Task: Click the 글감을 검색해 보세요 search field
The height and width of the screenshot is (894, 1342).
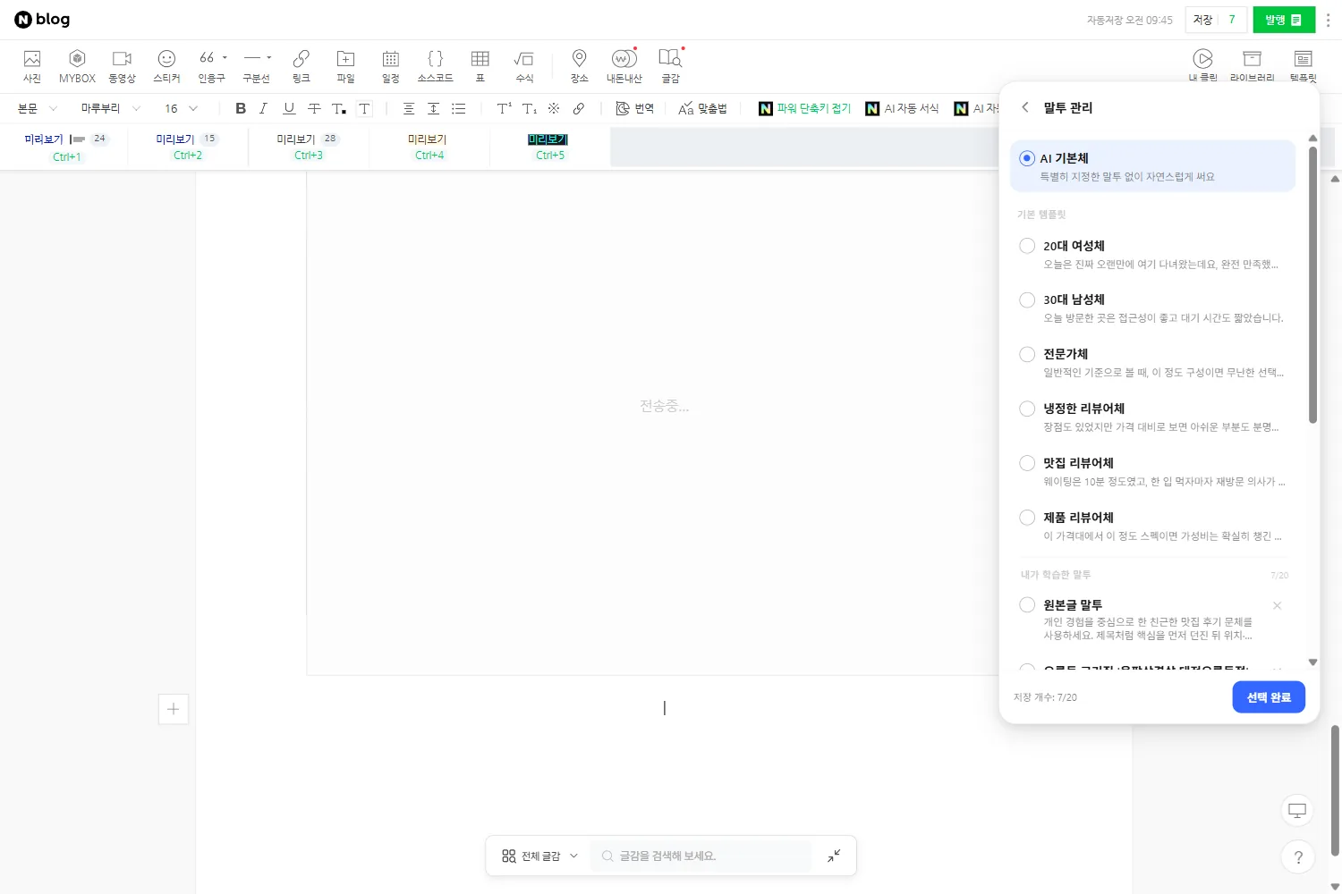Action: tap(702, 856)
